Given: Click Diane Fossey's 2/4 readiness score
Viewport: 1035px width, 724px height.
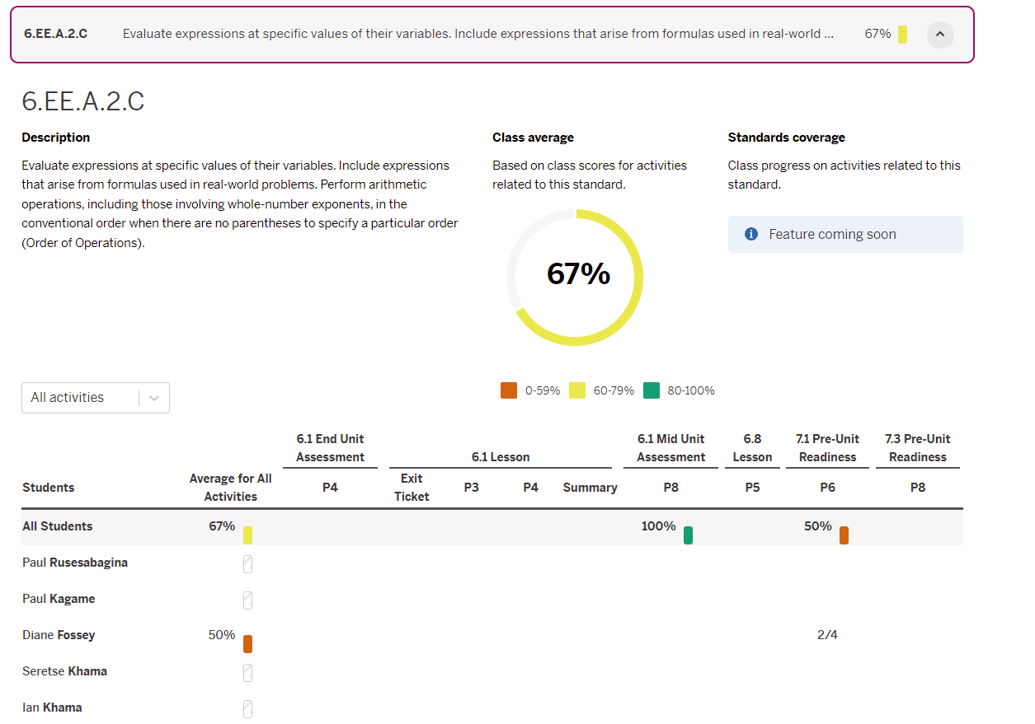Looking at the screenshot, I should (826, 635).
